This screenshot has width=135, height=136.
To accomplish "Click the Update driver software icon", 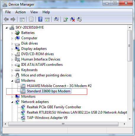I will (x=66, y=19).
